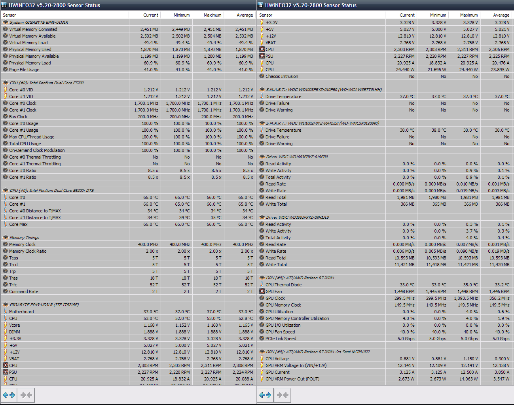Viewport: 514px width, 405px height.
Task: Click the GPU Fan sensor icon
Action: (262, 291)
